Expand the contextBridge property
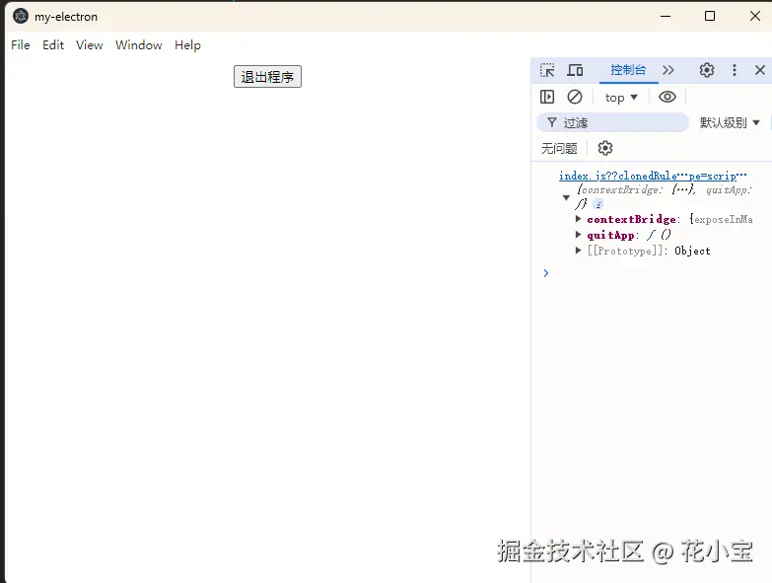The height and width of the screenshot is (583, 772). coord(579,219)
